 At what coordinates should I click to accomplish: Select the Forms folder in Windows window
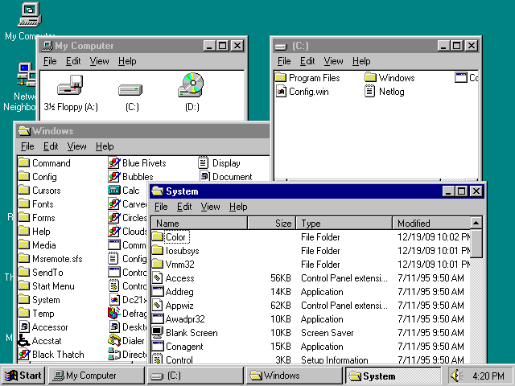pyautogui.click(x=36, y=218)
